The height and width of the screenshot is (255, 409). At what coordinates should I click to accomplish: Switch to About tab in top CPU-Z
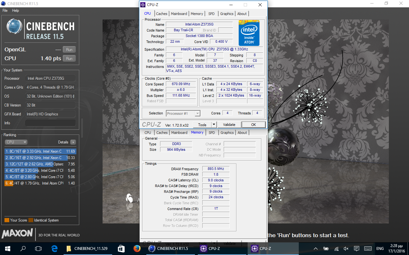(242, 14)
